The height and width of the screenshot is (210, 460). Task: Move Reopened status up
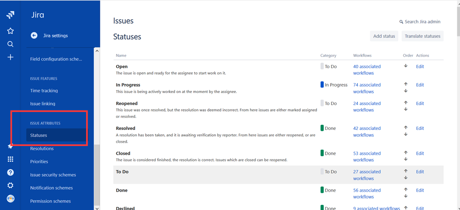pyautogui.click(x=406, y=102)
